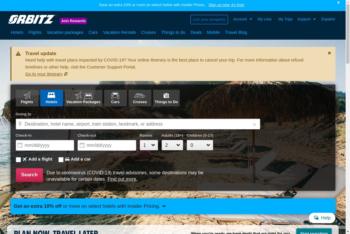Click the Check-out calendar icon
Viewport: 350px width, 234px height.
[x=82, y=145]
